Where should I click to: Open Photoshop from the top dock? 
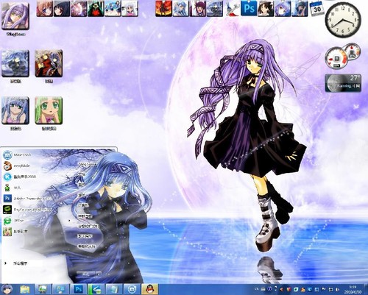[249, 8]
